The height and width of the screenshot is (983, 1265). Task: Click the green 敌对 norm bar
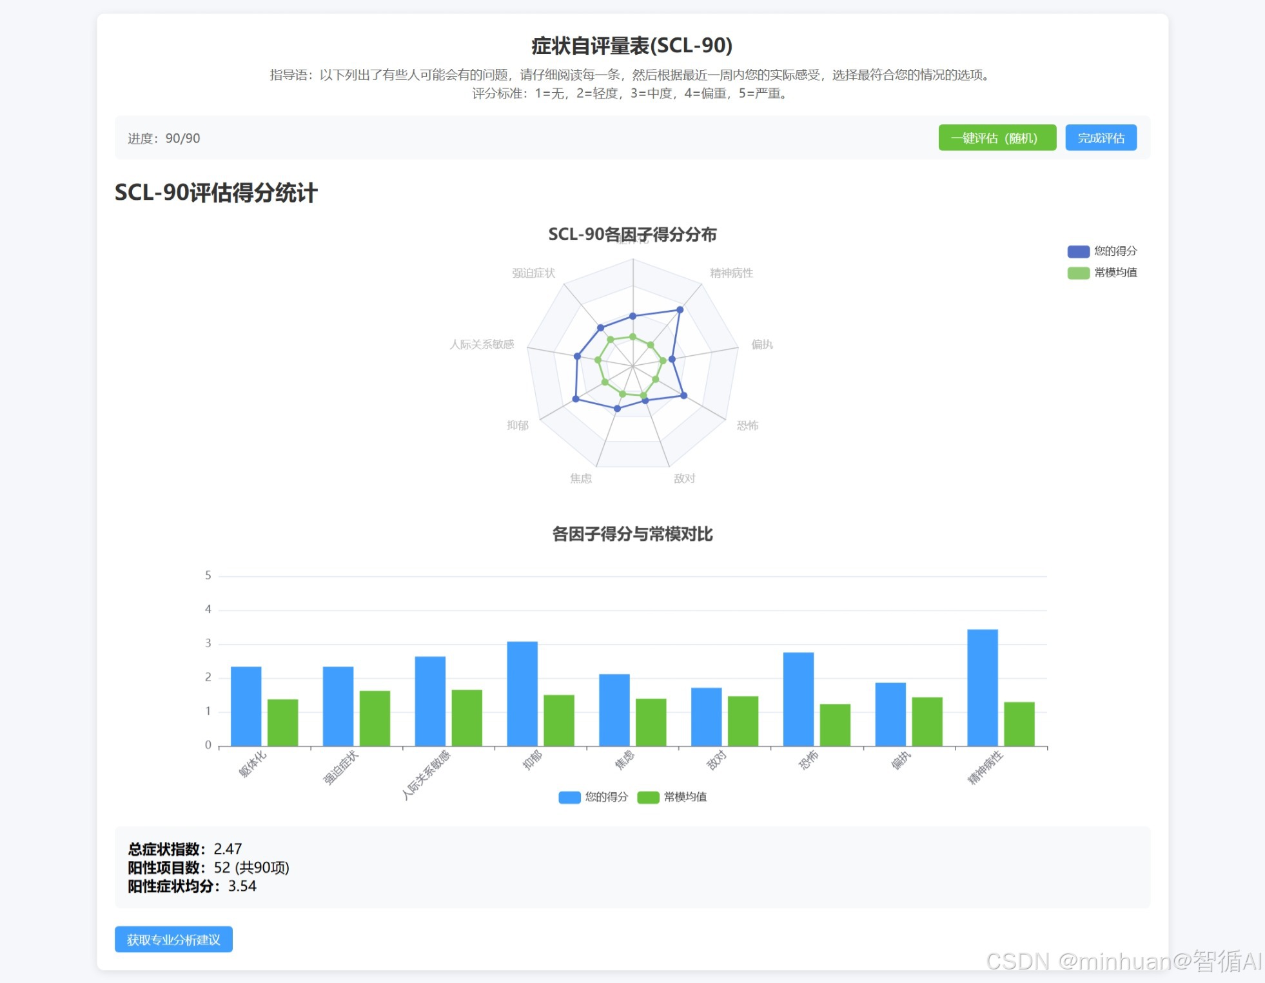[x=743, y=721]
